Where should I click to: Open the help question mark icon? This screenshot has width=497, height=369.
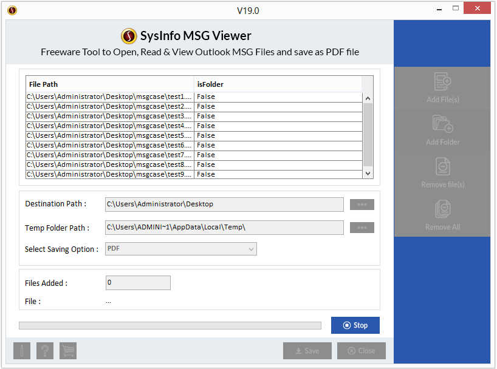click(x=45, y=351)
